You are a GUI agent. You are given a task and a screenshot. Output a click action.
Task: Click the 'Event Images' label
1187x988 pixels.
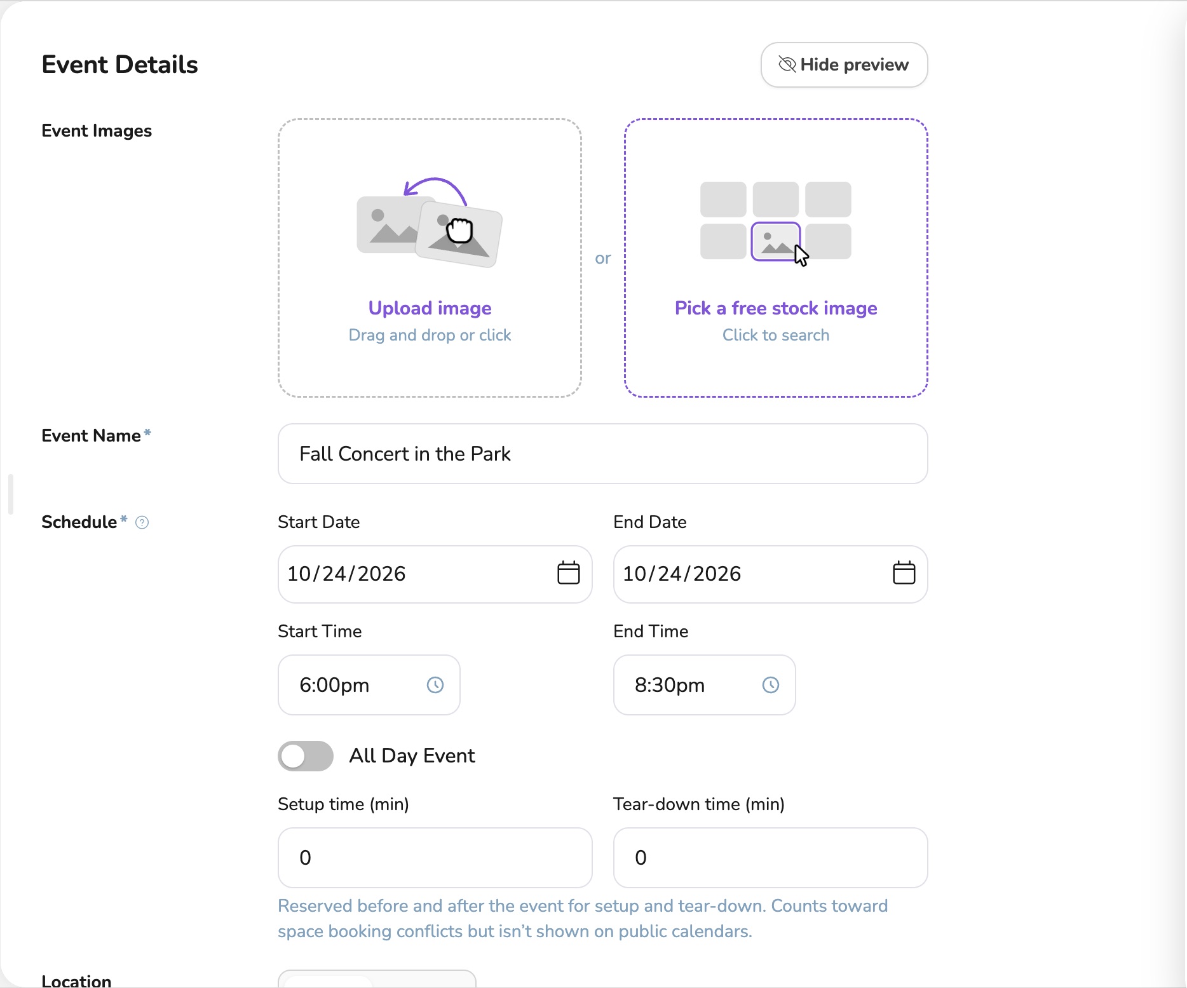point(97,131)
